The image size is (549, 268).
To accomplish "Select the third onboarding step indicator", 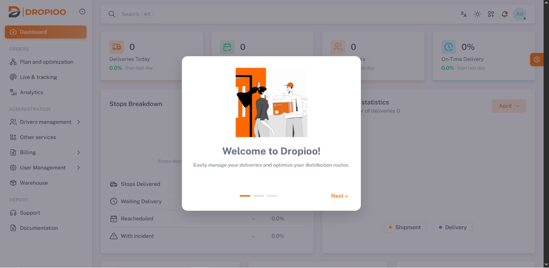I will (273, 196).
